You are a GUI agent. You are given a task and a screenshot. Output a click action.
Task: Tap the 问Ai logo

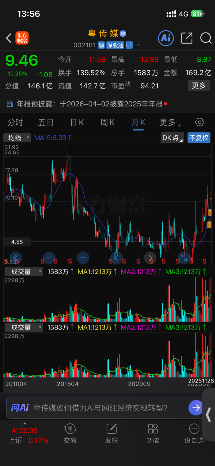point(20,407)
